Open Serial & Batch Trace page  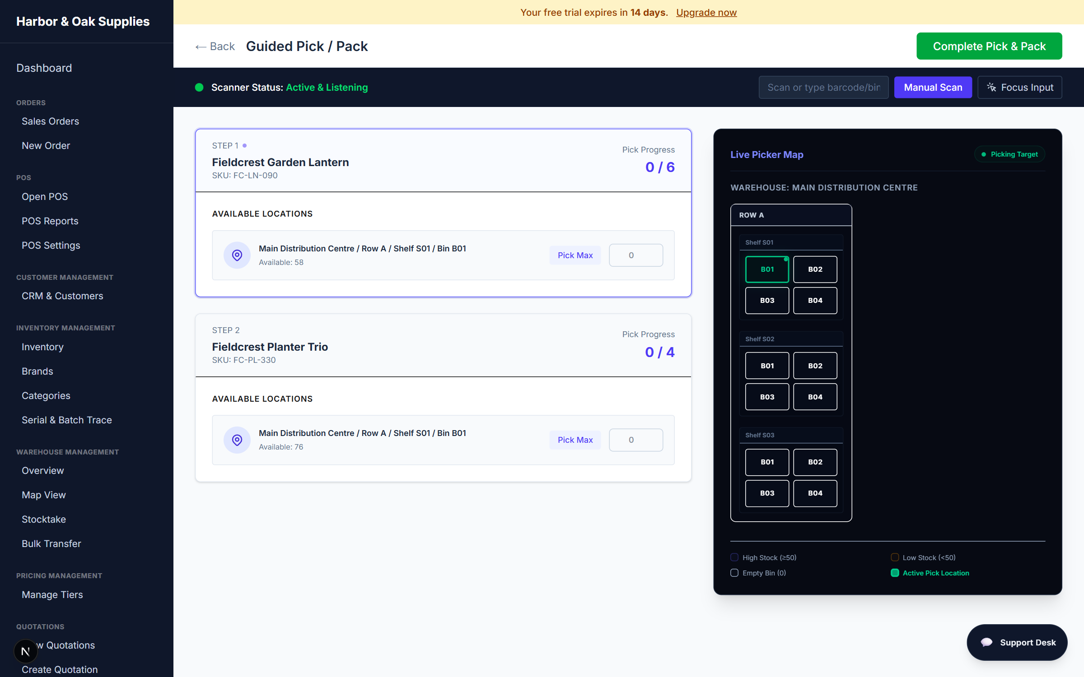pyautogui.click(x=67, y=420)
